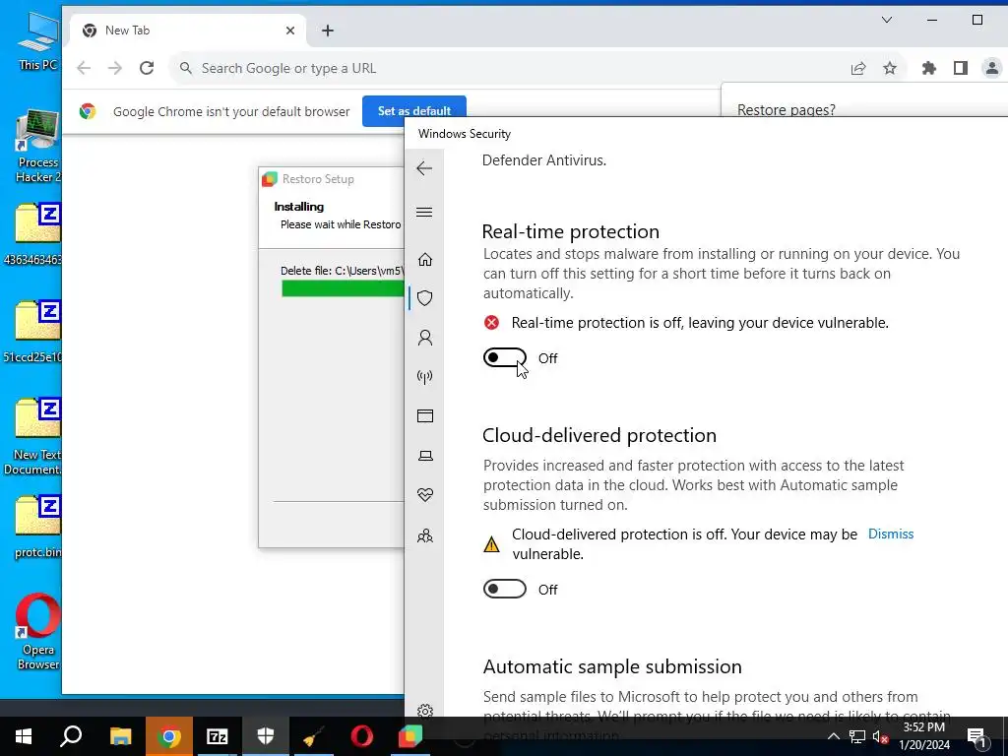Open notification center icon
Image resolution: width=1008 pixels, height=756 pixels.
(976, 736)
